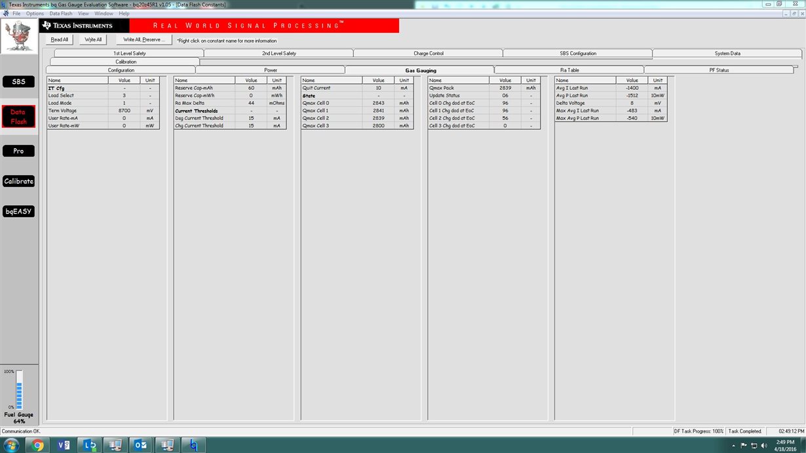This screenshot has width=806, height=453.
Task: Open the SBS screen from the sidebar
Action: pos(18,82)
